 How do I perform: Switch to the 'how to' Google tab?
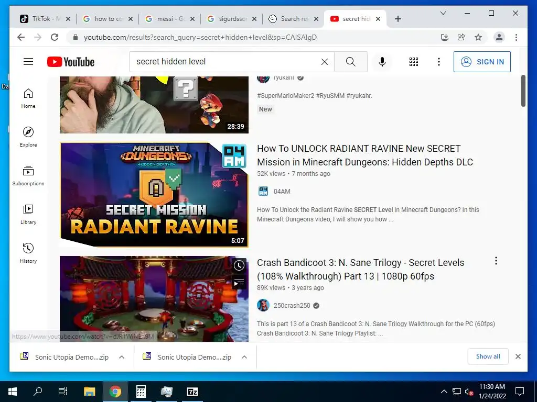pyautogui.click(x=108, y=19)
